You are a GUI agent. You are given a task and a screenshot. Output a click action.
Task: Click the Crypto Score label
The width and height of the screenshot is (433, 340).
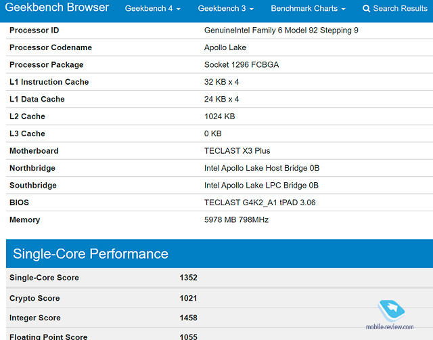(35, 298)
